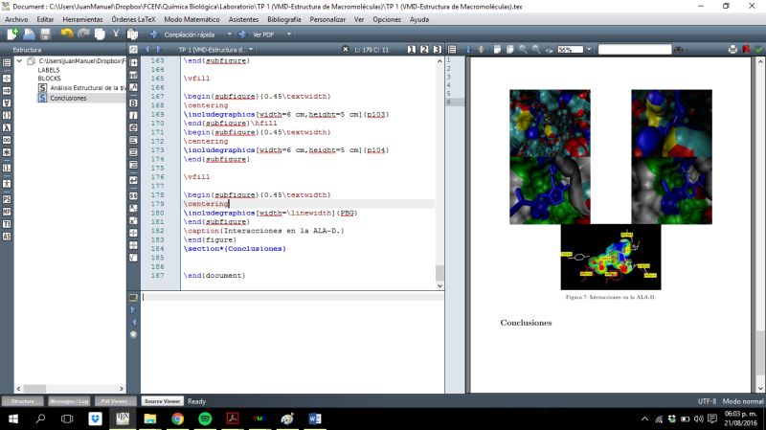
Task: Open Spotify from the taskbar
Action: click(205, 419)
